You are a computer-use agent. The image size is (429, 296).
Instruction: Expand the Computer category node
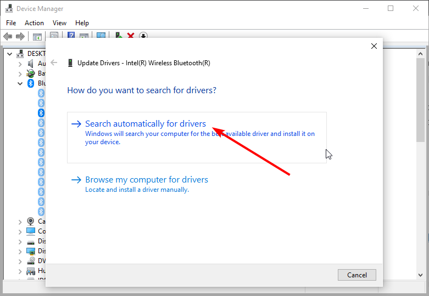(20, 231)
